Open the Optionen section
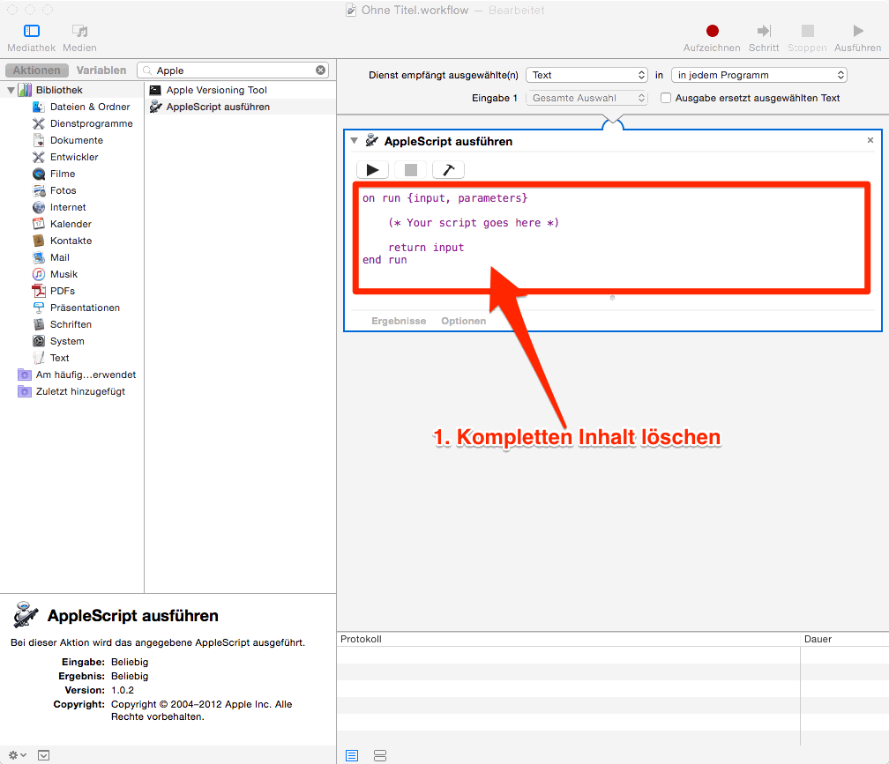The height and width of the screenshot is (764, 889). [463, 321]
